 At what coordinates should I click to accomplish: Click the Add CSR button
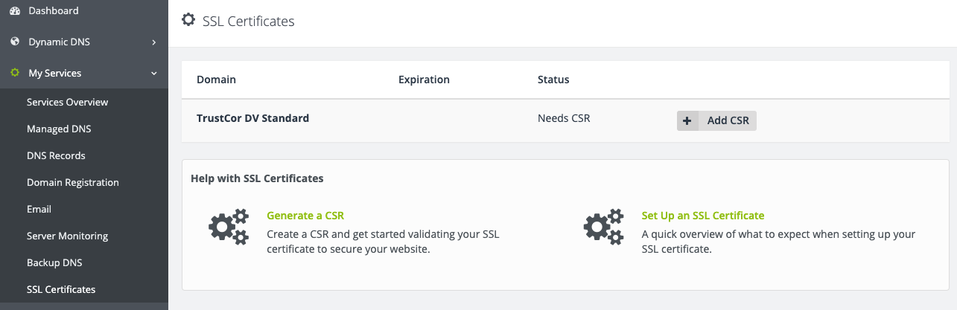tap(716, 120)
